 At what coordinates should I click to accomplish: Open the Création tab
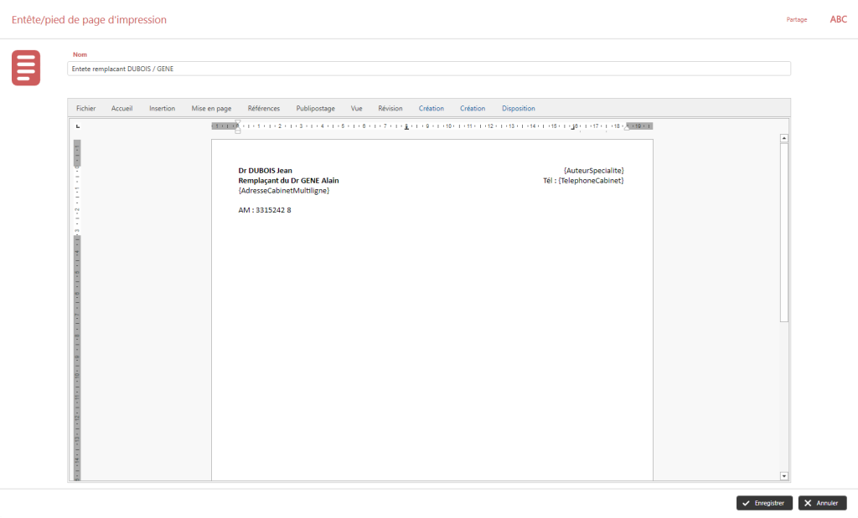(x=431, y=108)
